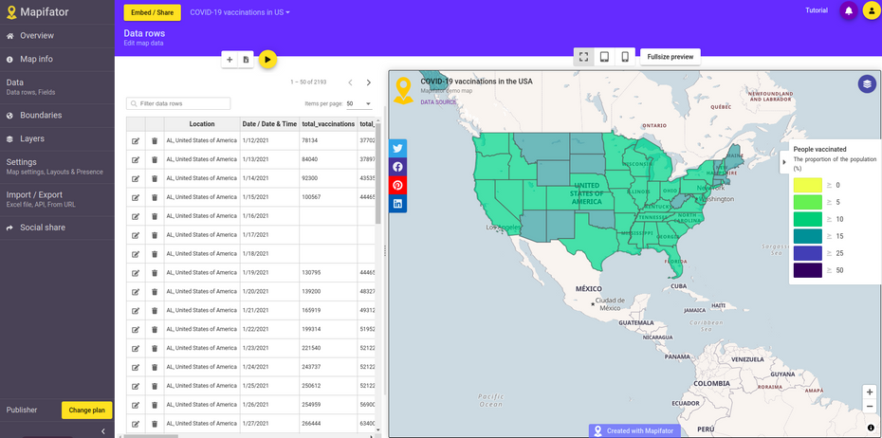Click the total_vaccinations column header

pos(328,124)
